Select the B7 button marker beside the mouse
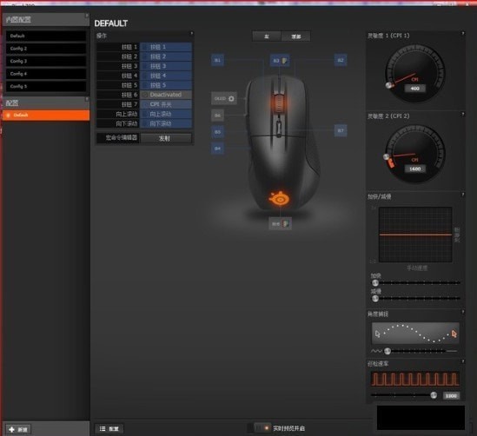 pyautogui.click(x=341, y=130)
